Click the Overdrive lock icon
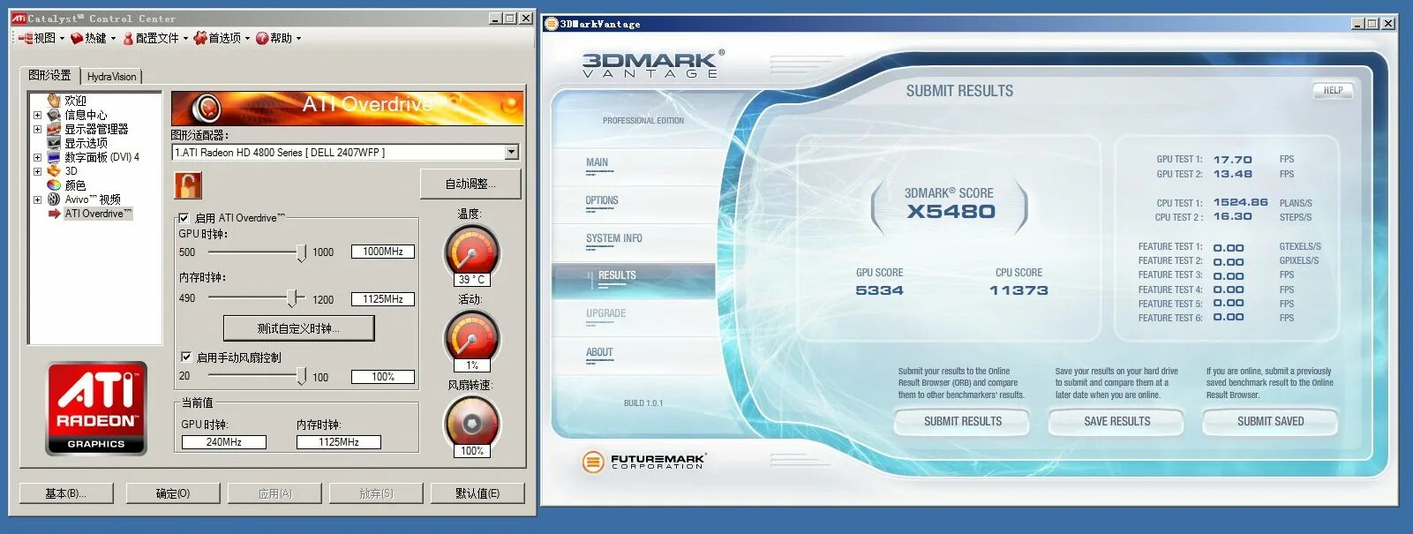 tap(188, 185)
